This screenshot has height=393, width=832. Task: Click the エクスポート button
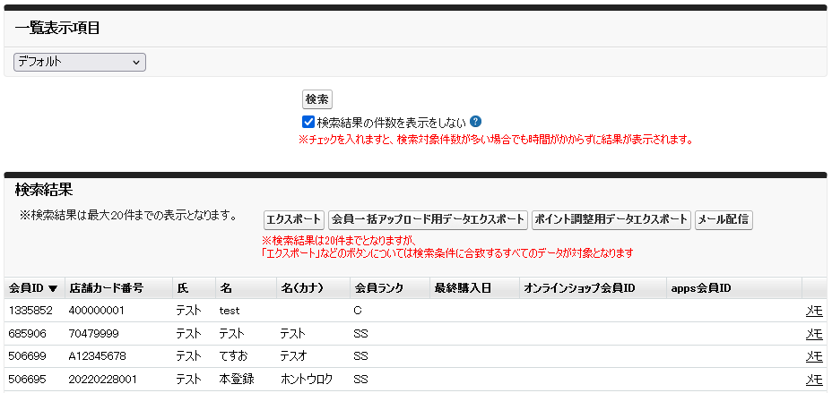293,219
